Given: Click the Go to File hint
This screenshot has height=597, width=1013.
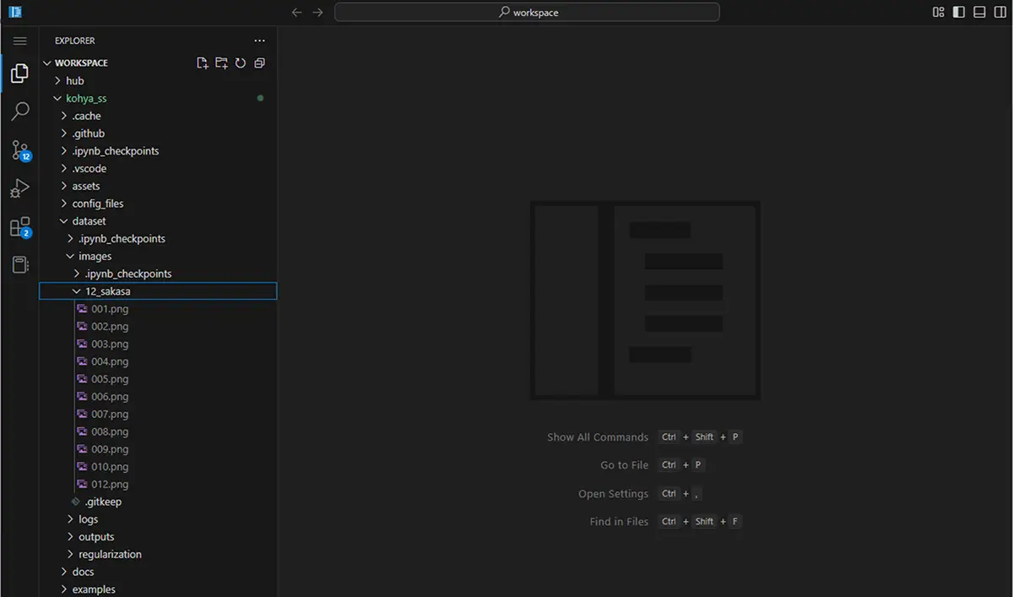Looking at the screenshot, I should coord(625,465).
